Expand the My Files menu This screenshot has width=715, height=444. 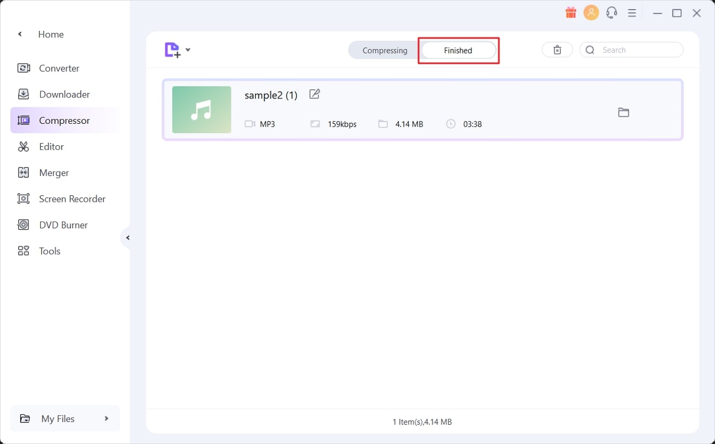pyautogui.click(x=65, y=419)
